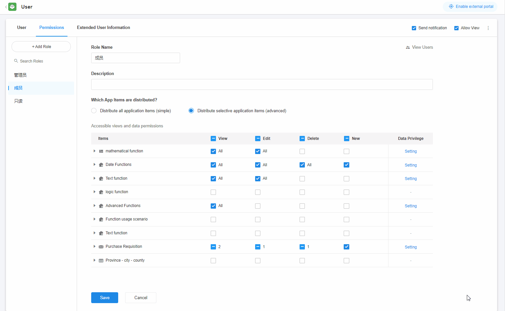Click the mathematical function item icon
The image size is (505, 311).
coord(101,151)
